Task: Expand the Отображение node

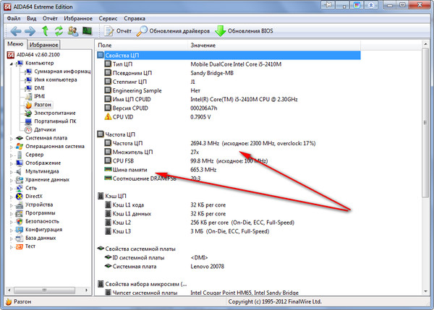Action: coord(12,163)
